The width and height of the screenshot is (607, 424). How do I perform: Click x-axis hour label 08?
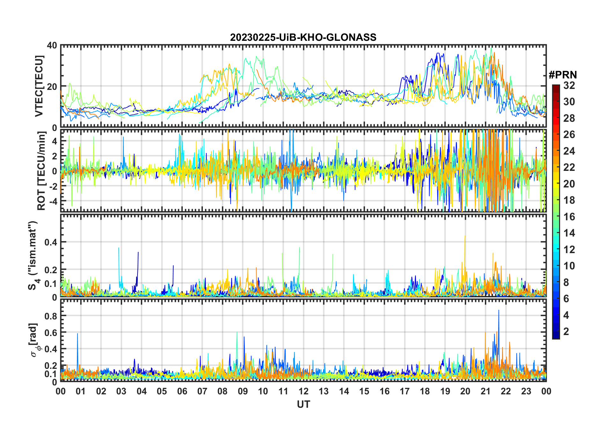222,391
